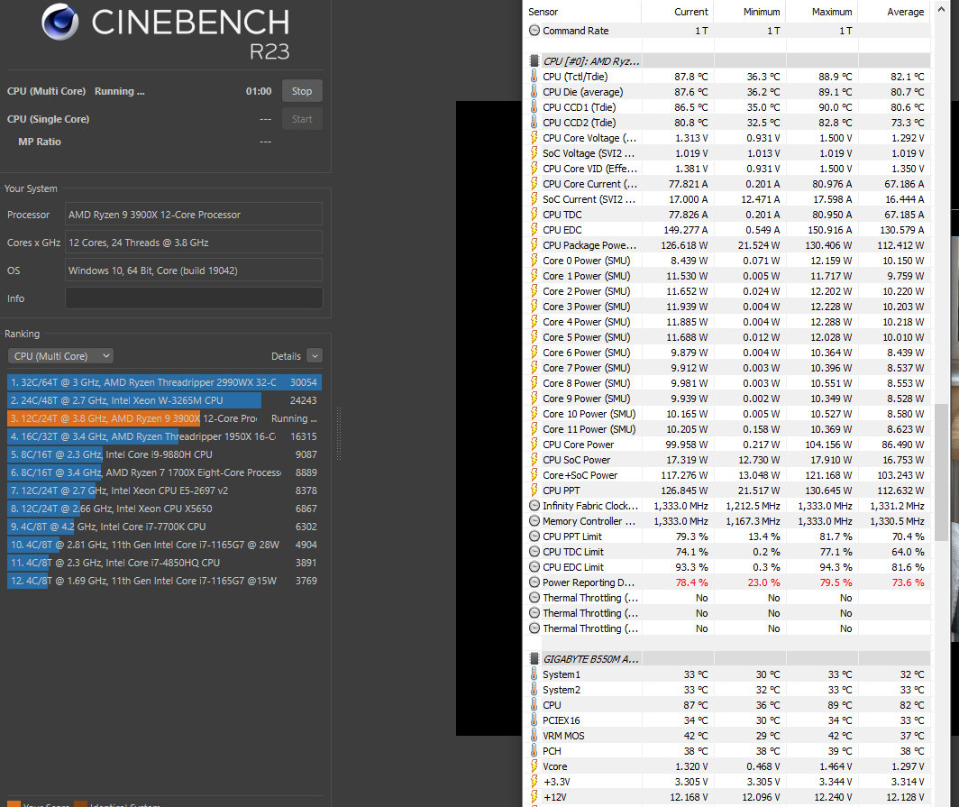Viewport: 959px width, 807px height.
Task: Click the Cores x GHz field
Action: click(194, 243)
